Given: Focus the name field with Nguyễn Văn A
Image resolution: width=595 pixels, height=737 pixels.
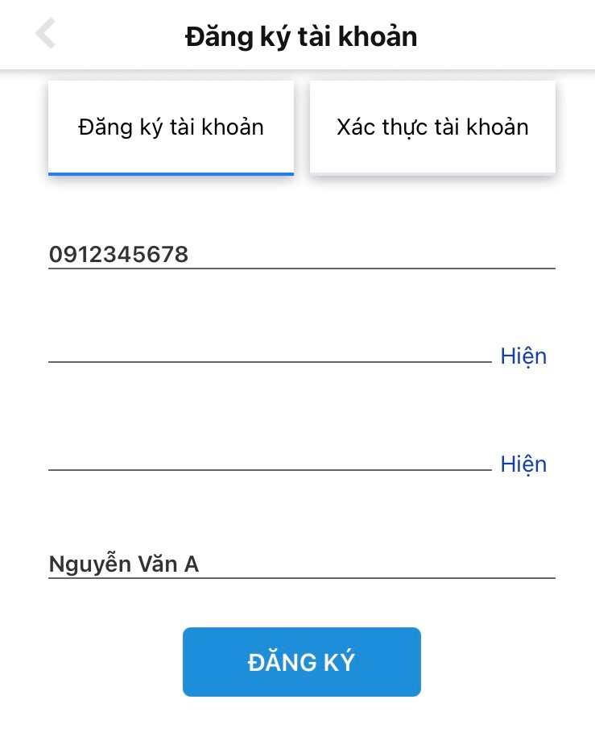Looking at the screenshot, I should [301, 564].
